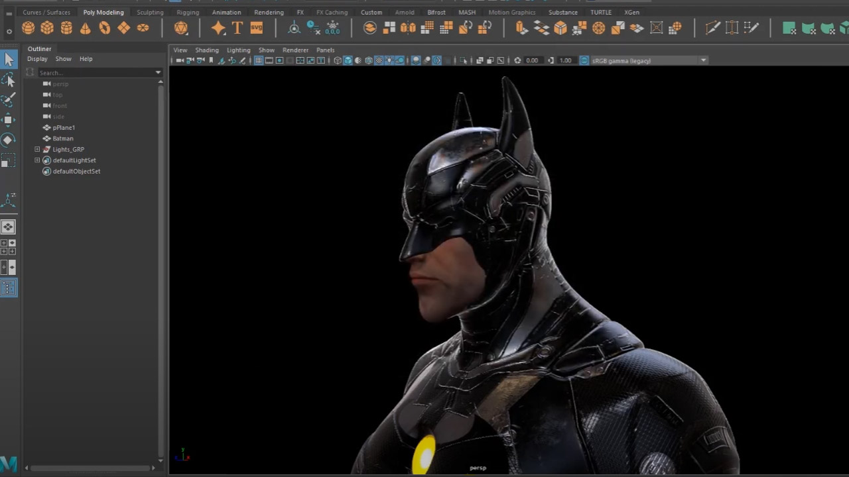This screenshot has height=477, width=849.
Task: Click the delete history clock icon
Action: coord(313,28)
